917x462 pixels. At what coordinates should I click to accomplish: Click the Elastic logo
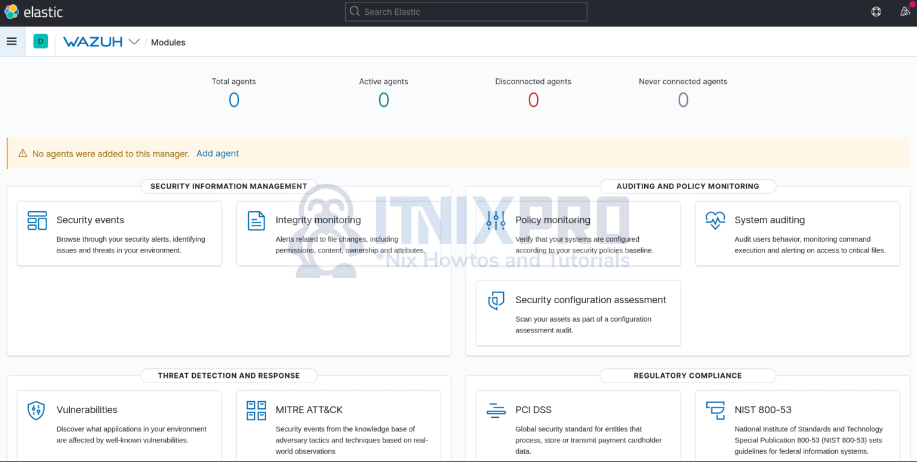tap(33, 11)
